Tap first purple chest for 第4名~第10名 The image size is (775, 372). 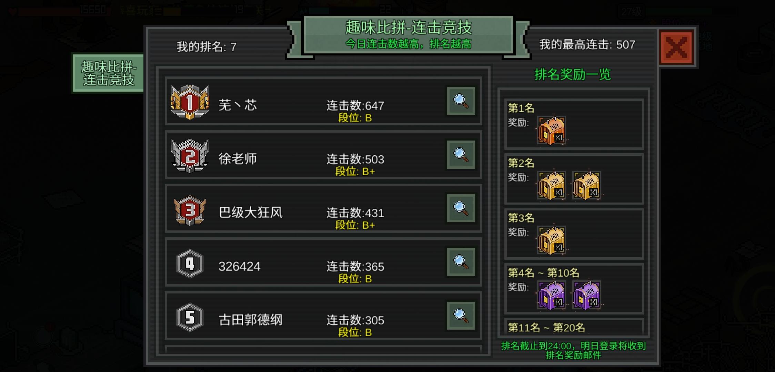(x=552, y=295)
